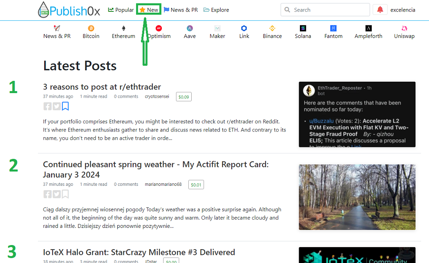The width and height of the screenshot is (429, 263).
Task: Go to the Popular tab
Action: pyautogui.click(x=121, y=10)
